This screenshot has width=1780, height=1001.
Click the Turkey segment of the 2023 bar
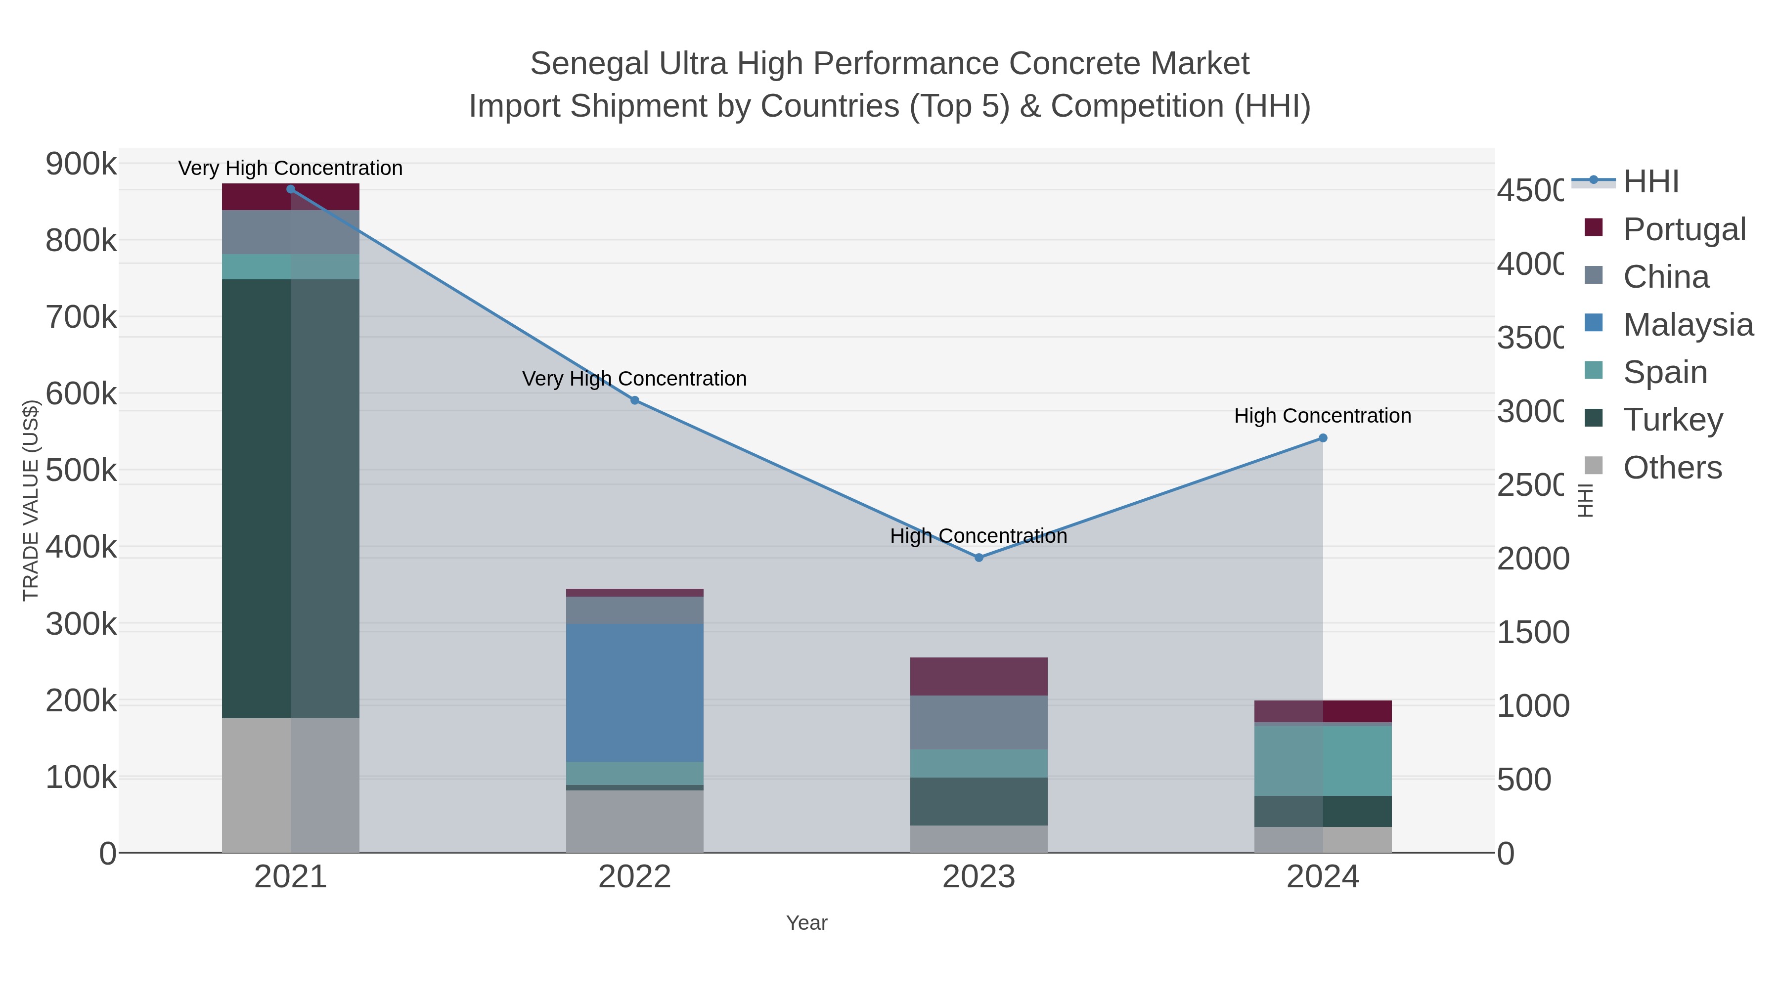click(979, 801)
